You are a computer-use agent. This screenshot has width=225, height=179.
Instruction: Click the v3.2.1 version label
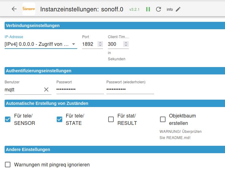[134, 10]
